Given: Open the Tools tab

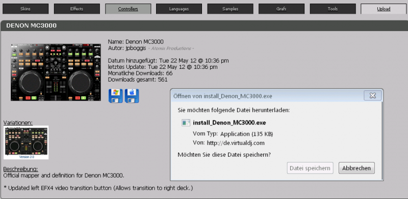Looking at the screenshot, I should tap(333, 9).
